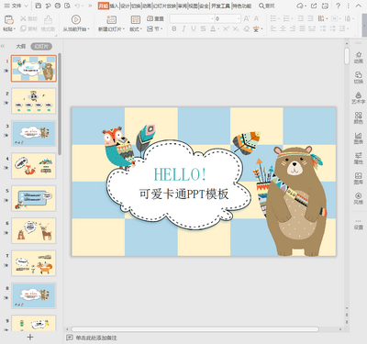
Task: Click the share icon in the title bar
Action: pyautogui.click(x=314, y=6)
